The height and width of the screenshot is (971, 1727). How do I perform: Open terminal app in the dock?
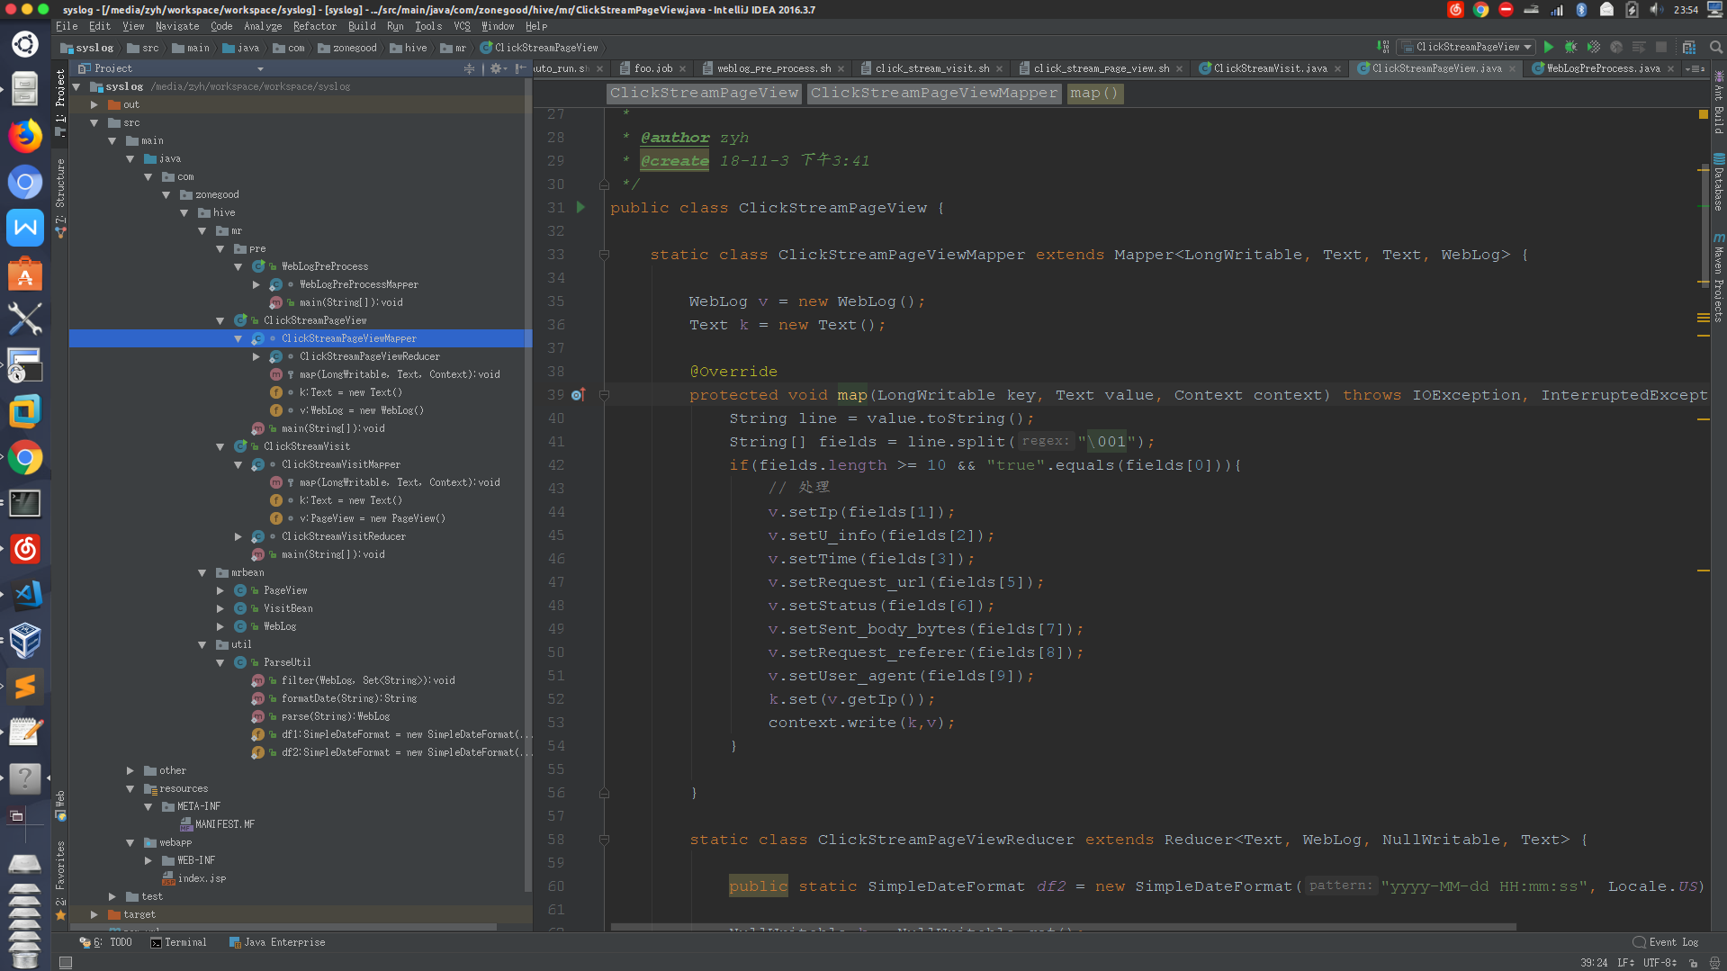click(x=25, y=503)
